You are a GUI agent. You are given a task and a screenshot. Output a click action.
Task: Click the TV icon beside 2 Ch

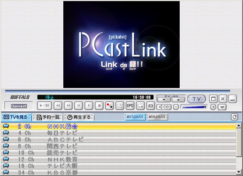6,126
